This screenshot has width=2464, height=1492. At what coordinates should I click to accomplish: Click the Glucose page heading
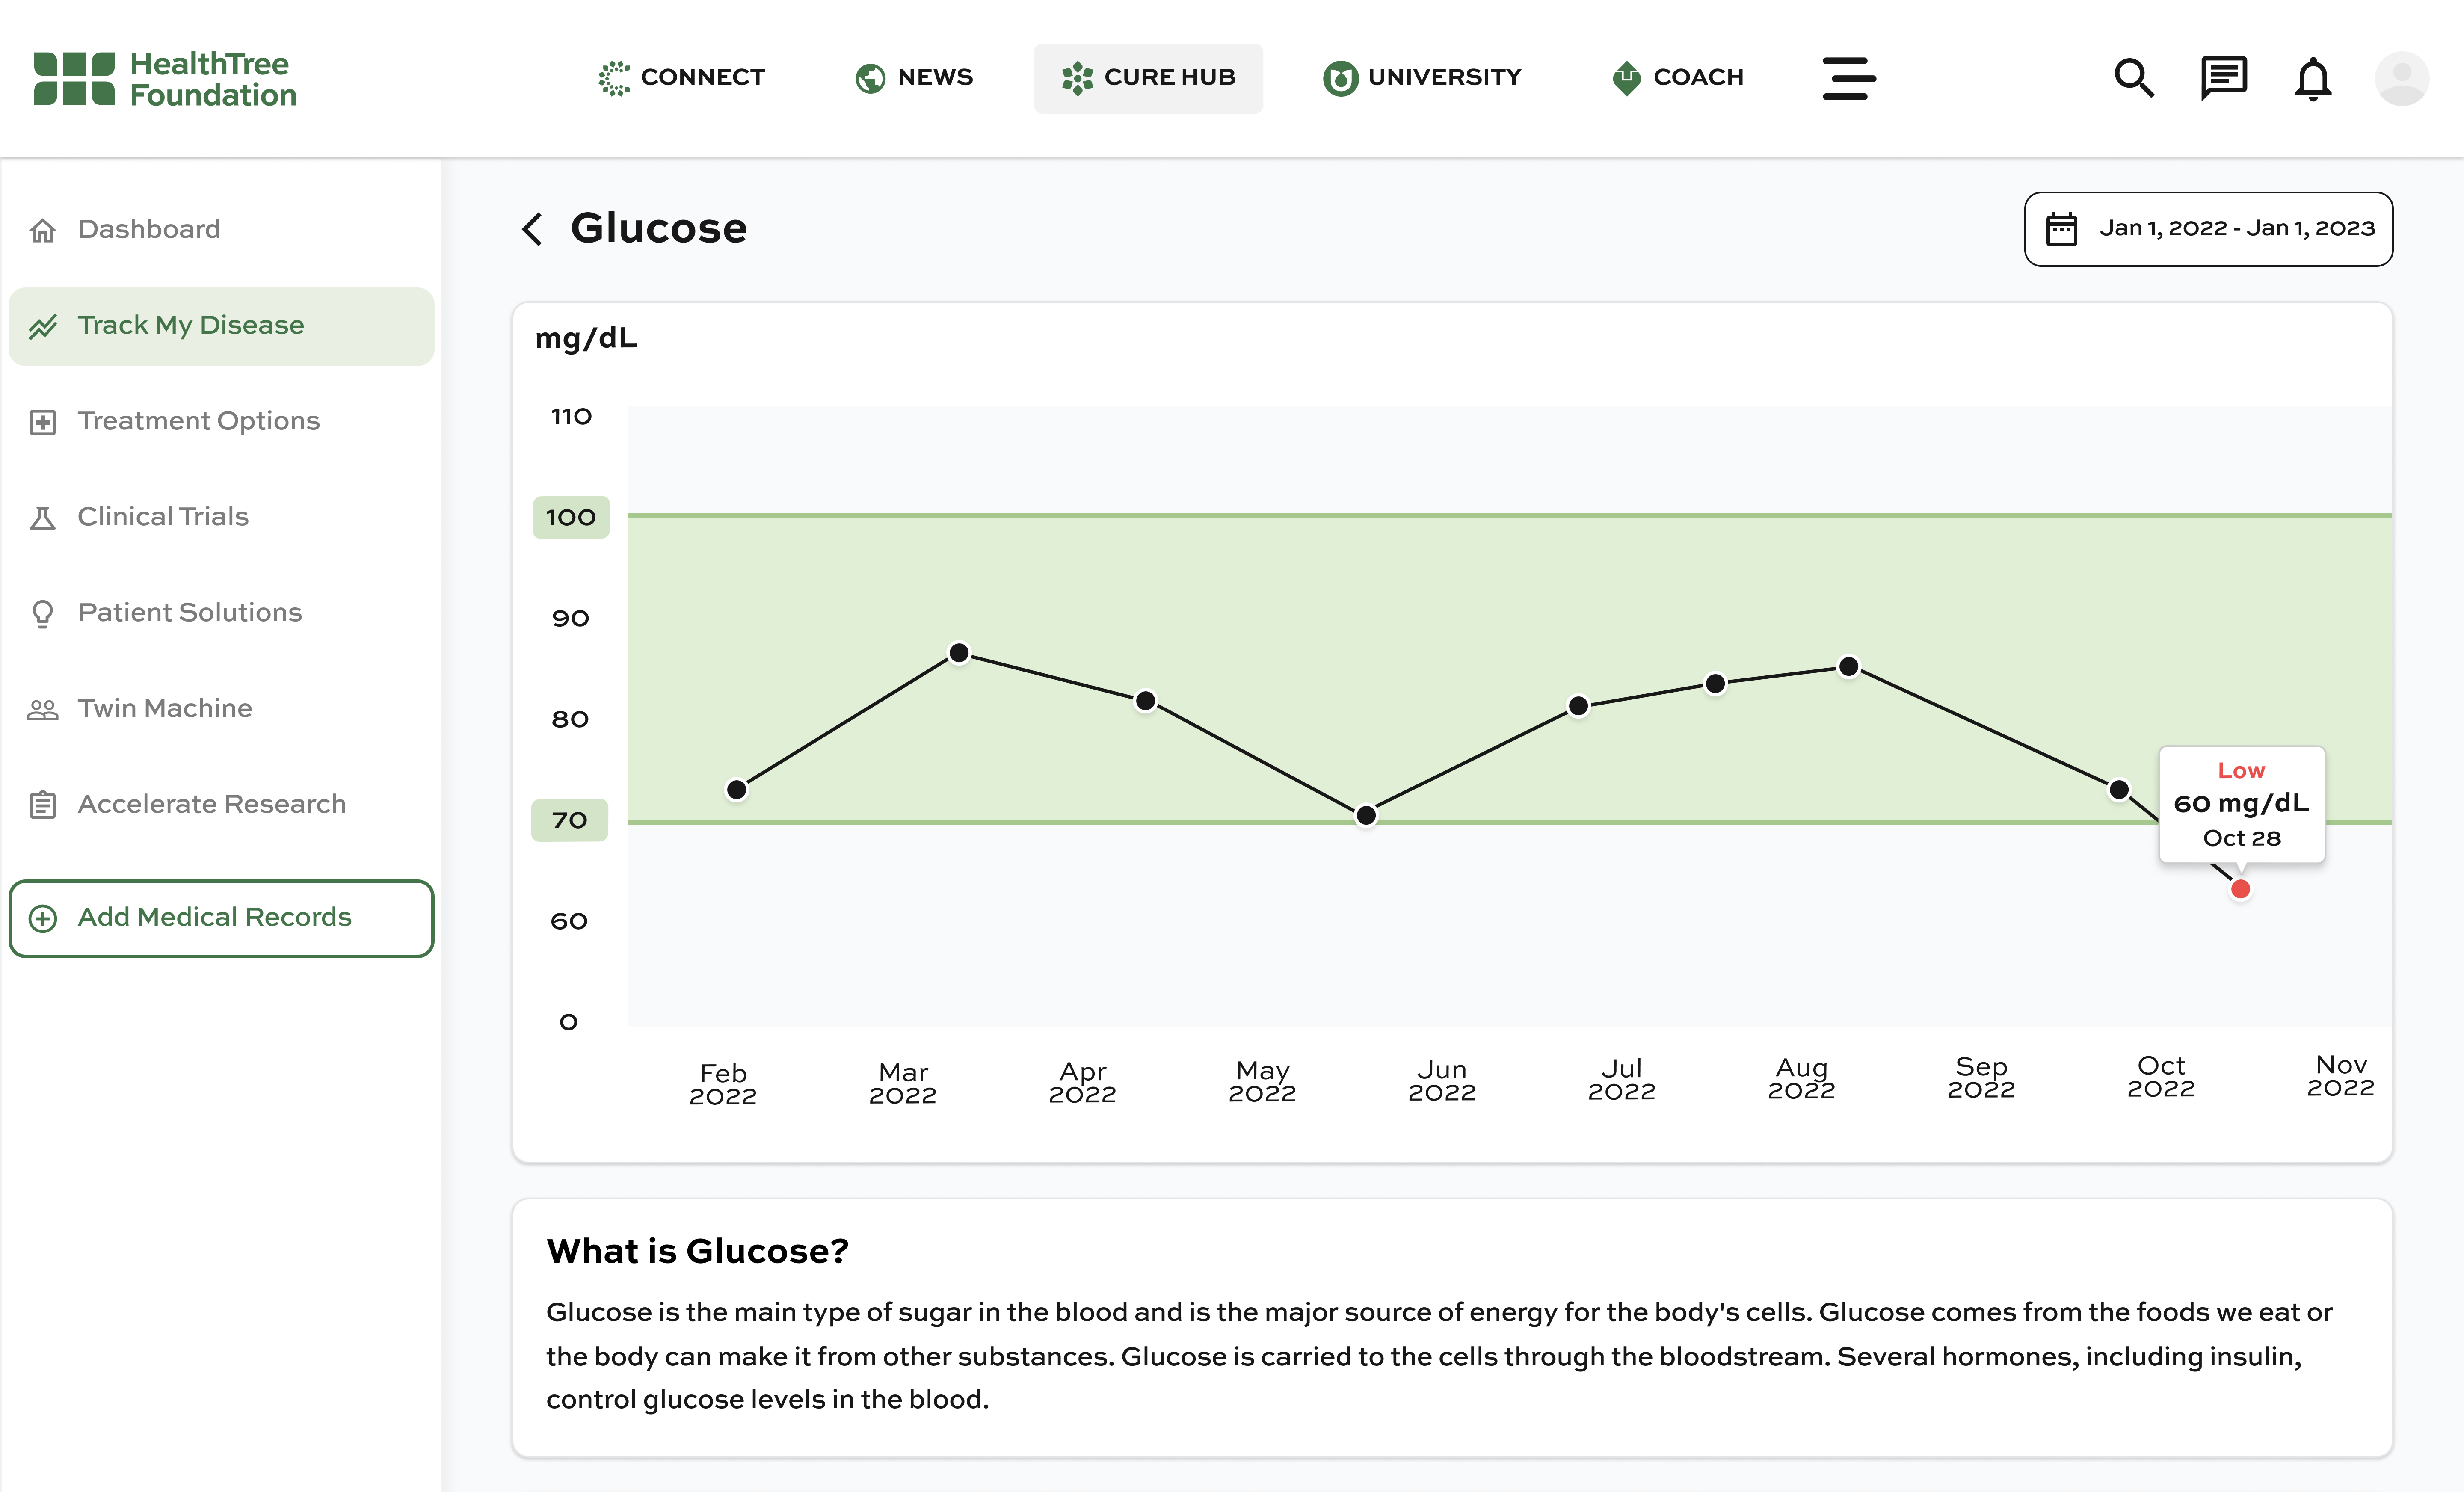(x=659, y=229)
